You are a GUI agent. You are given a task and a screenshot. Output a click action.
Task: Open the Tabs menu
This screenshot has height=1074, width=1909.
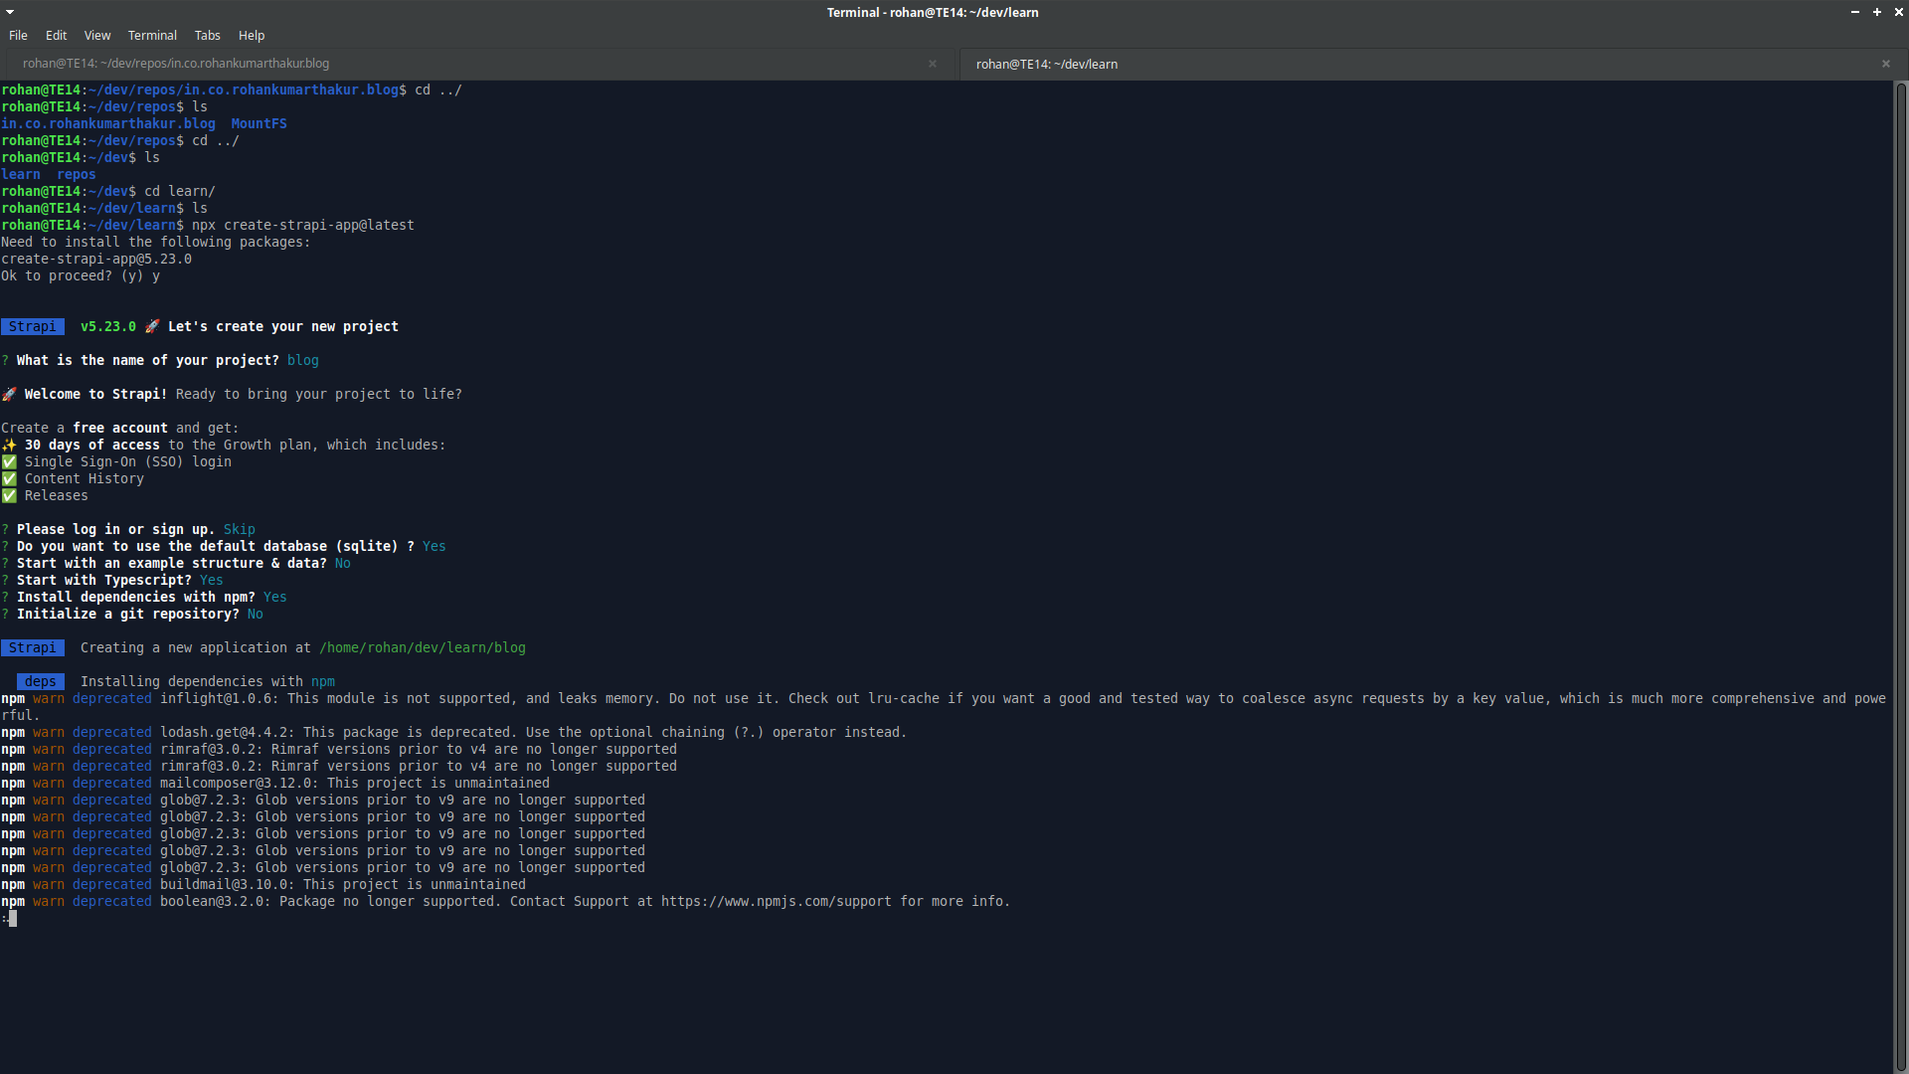point(207,35)
